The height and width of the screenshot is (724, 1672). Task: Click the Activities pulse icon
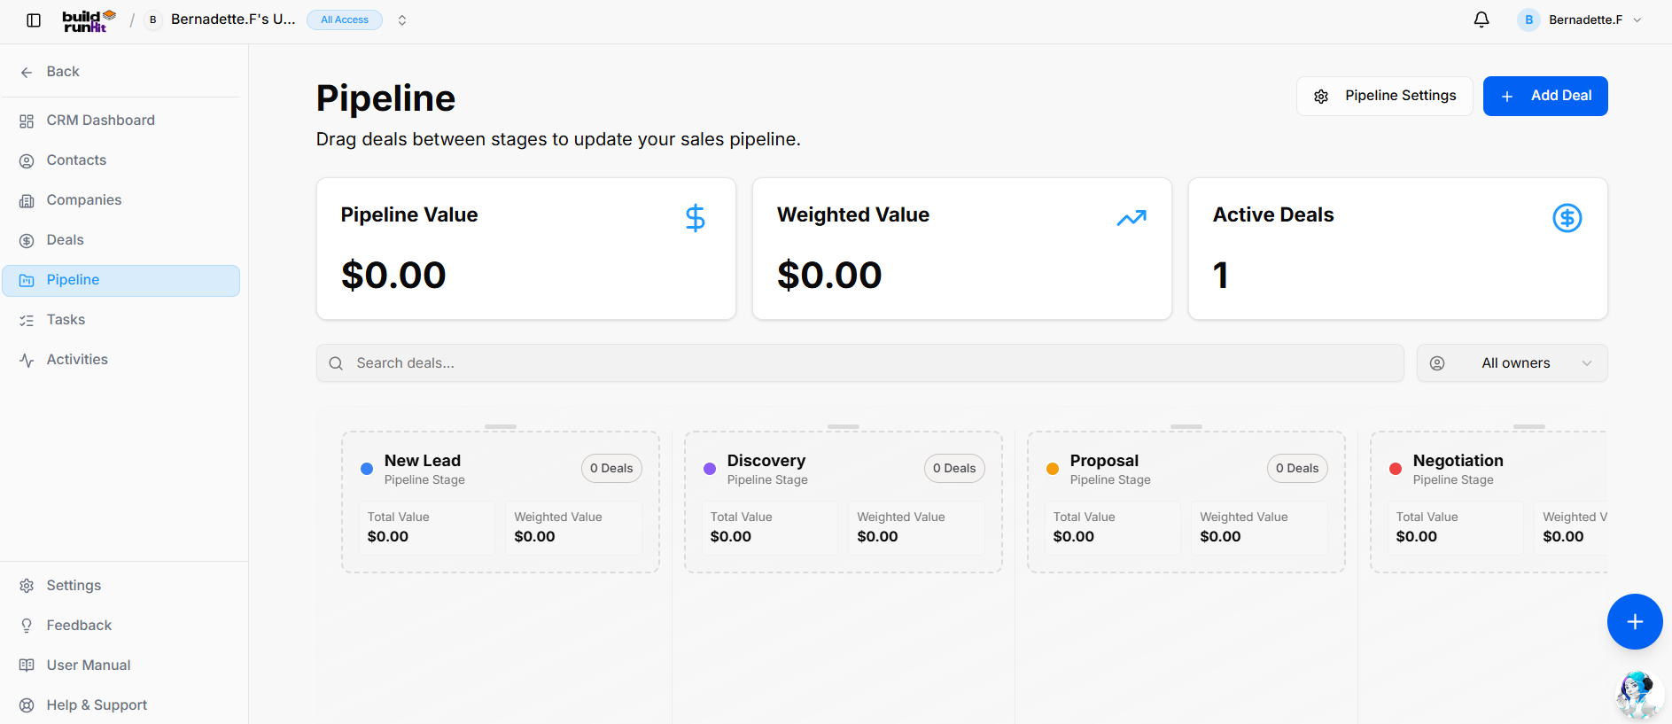[x=27, y=360]
